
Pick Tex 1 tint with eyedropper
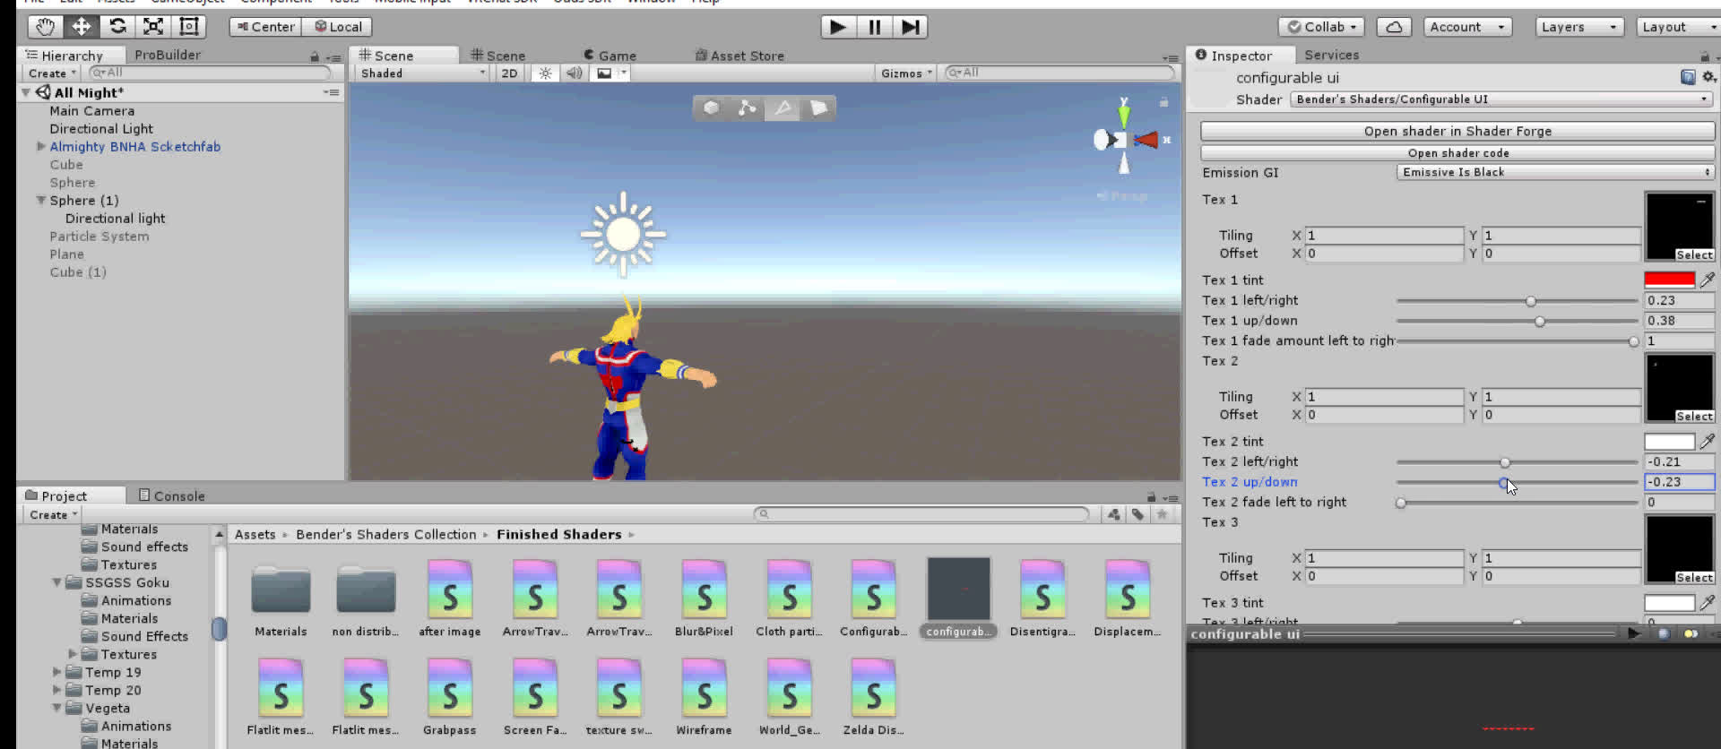1708,280
